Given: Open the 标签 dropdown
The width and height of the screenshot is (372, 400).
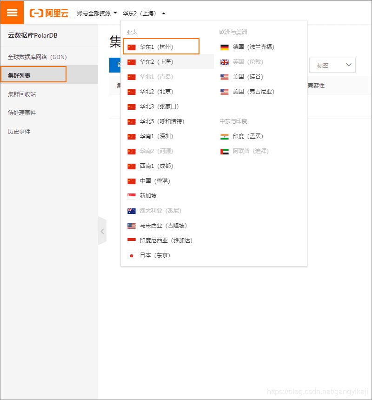Looking at the screenshot, I should tap(332, 65).
